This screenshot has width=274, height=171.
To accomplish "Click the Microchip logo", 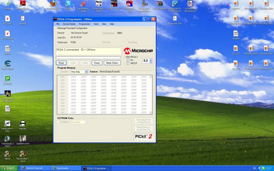I will tap(138, 51).
